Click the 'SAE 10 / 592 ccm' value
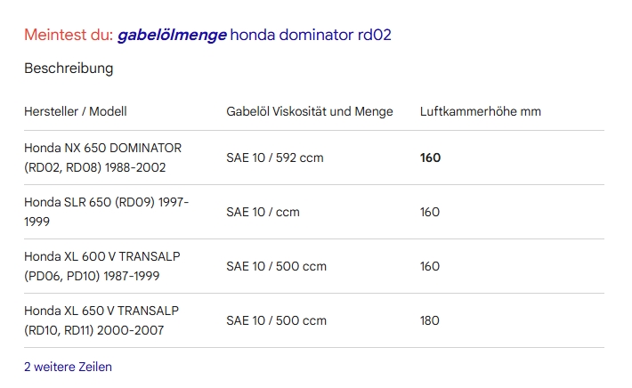The image size is (632, 388). point(275,158)
